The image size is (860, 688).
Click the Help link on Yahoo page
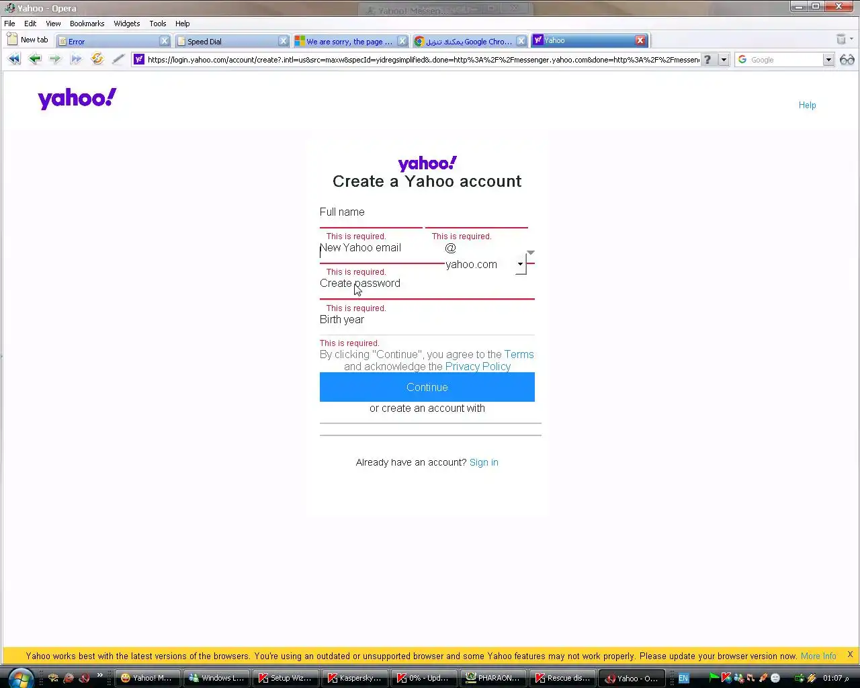click(807, 105)
